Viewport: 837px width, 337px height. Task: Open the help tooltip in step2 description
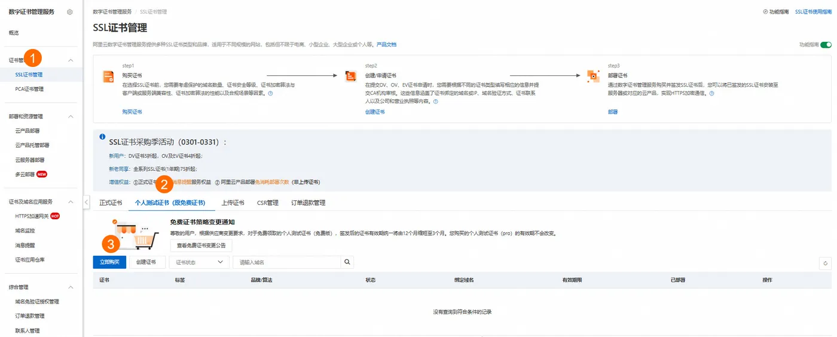click(x=435, y=102)
